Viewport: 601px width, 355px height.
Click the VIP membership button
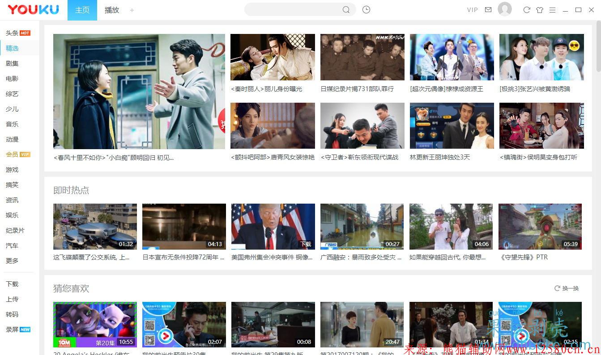pyautogui.click(x=472, y=9)
